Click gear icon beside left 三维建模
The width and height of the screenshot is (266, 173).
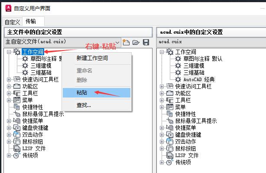click(x=25, y=66)
